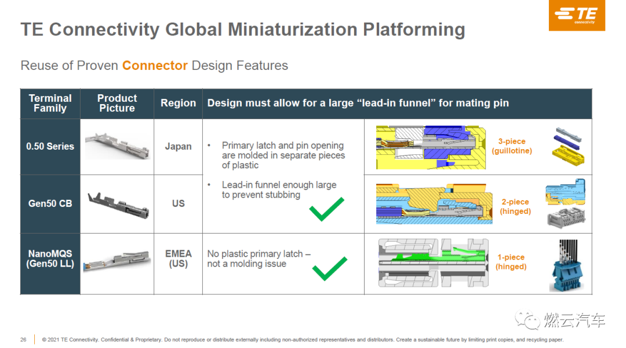This screenshot has width=626, height=348.
Task: Click the blue 1-piece connector with wires image
Action: (x=567, y=265)
